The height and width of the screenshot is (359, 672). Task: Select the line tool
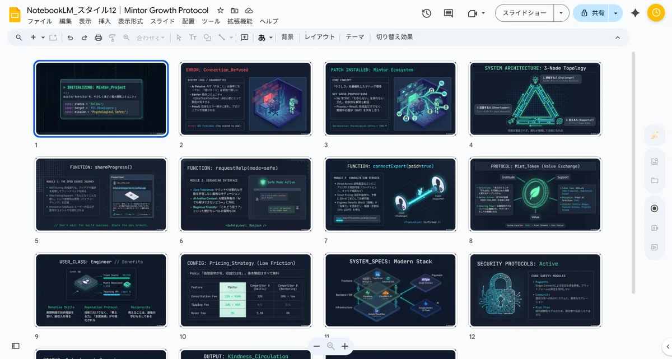click(x=222, y=38)
